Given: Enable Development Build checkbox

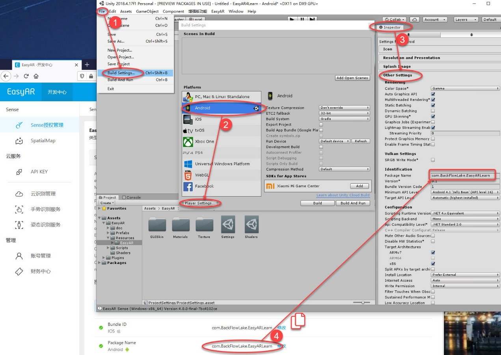Looking at the screenshot, I should click(x=321, y=147).
